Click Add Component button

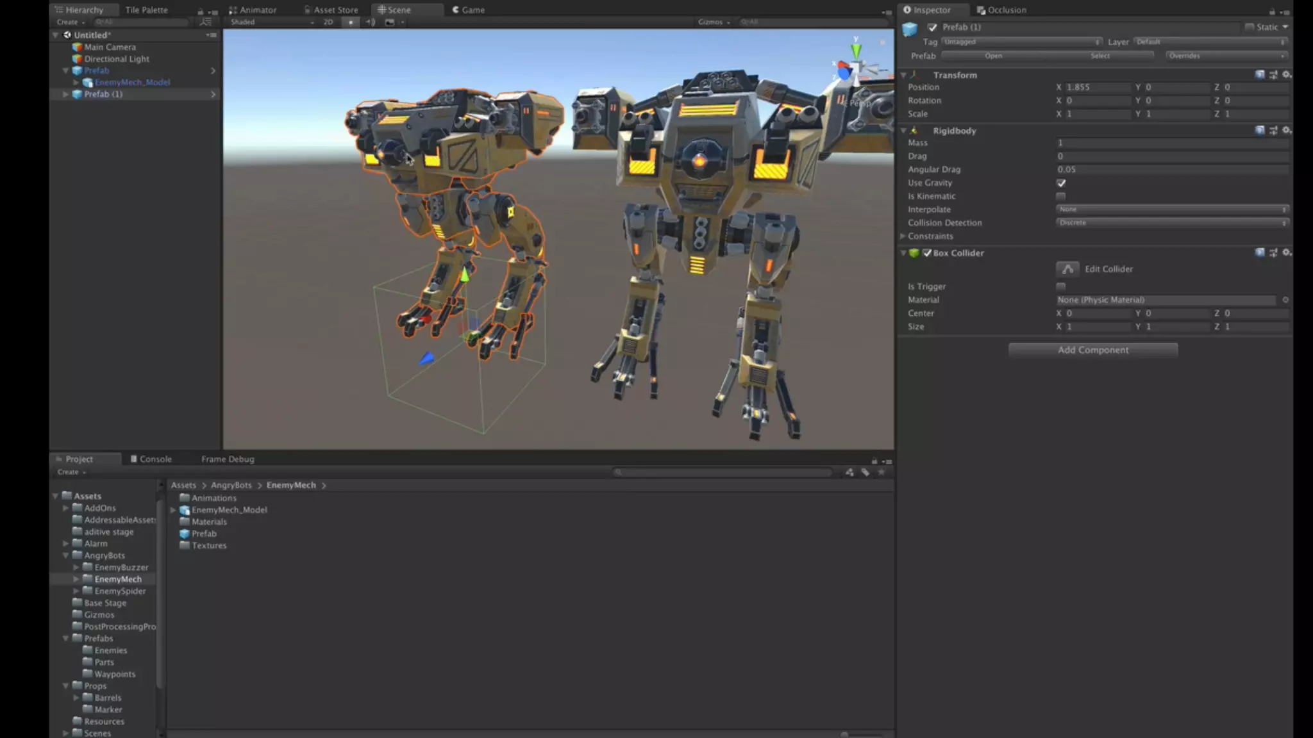click(x=1092, y=350)
